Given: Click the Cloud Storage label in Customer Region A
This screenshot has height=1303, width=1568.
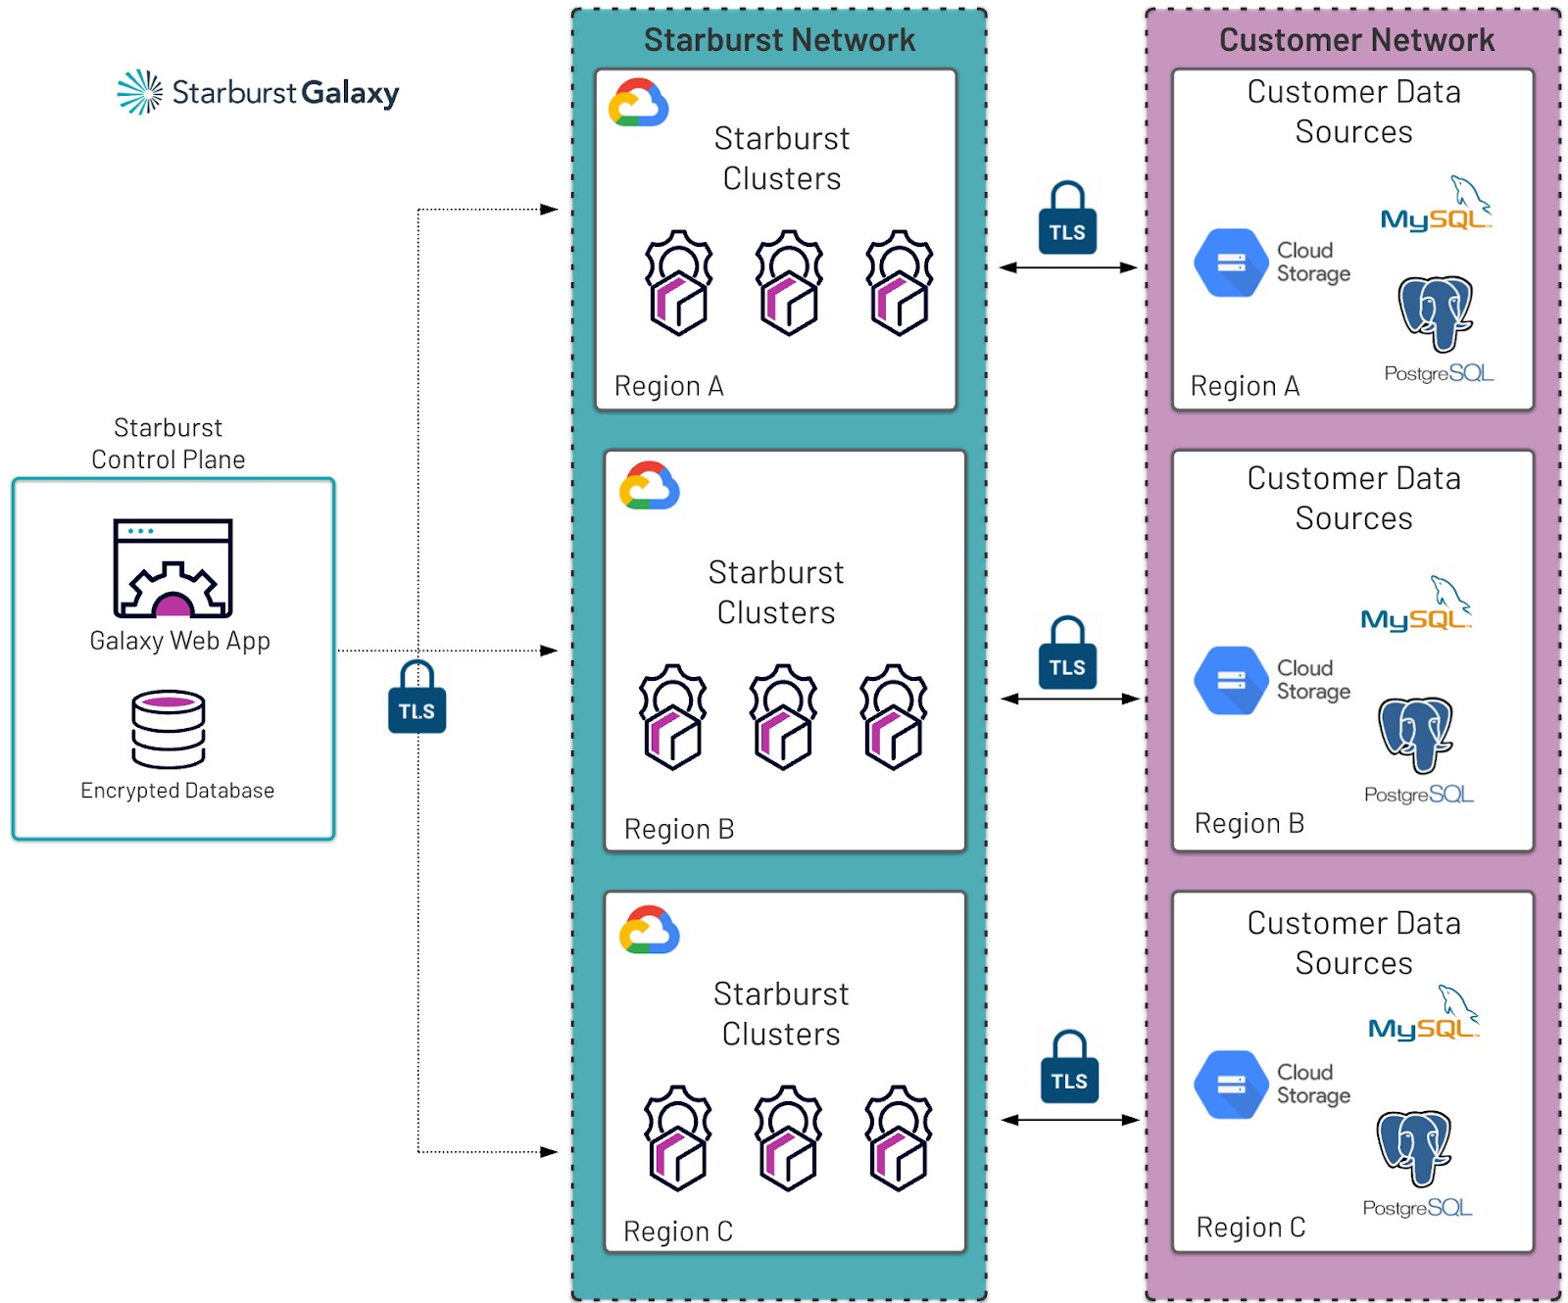Looking at the screenshot, I should tap(1313, 263).
